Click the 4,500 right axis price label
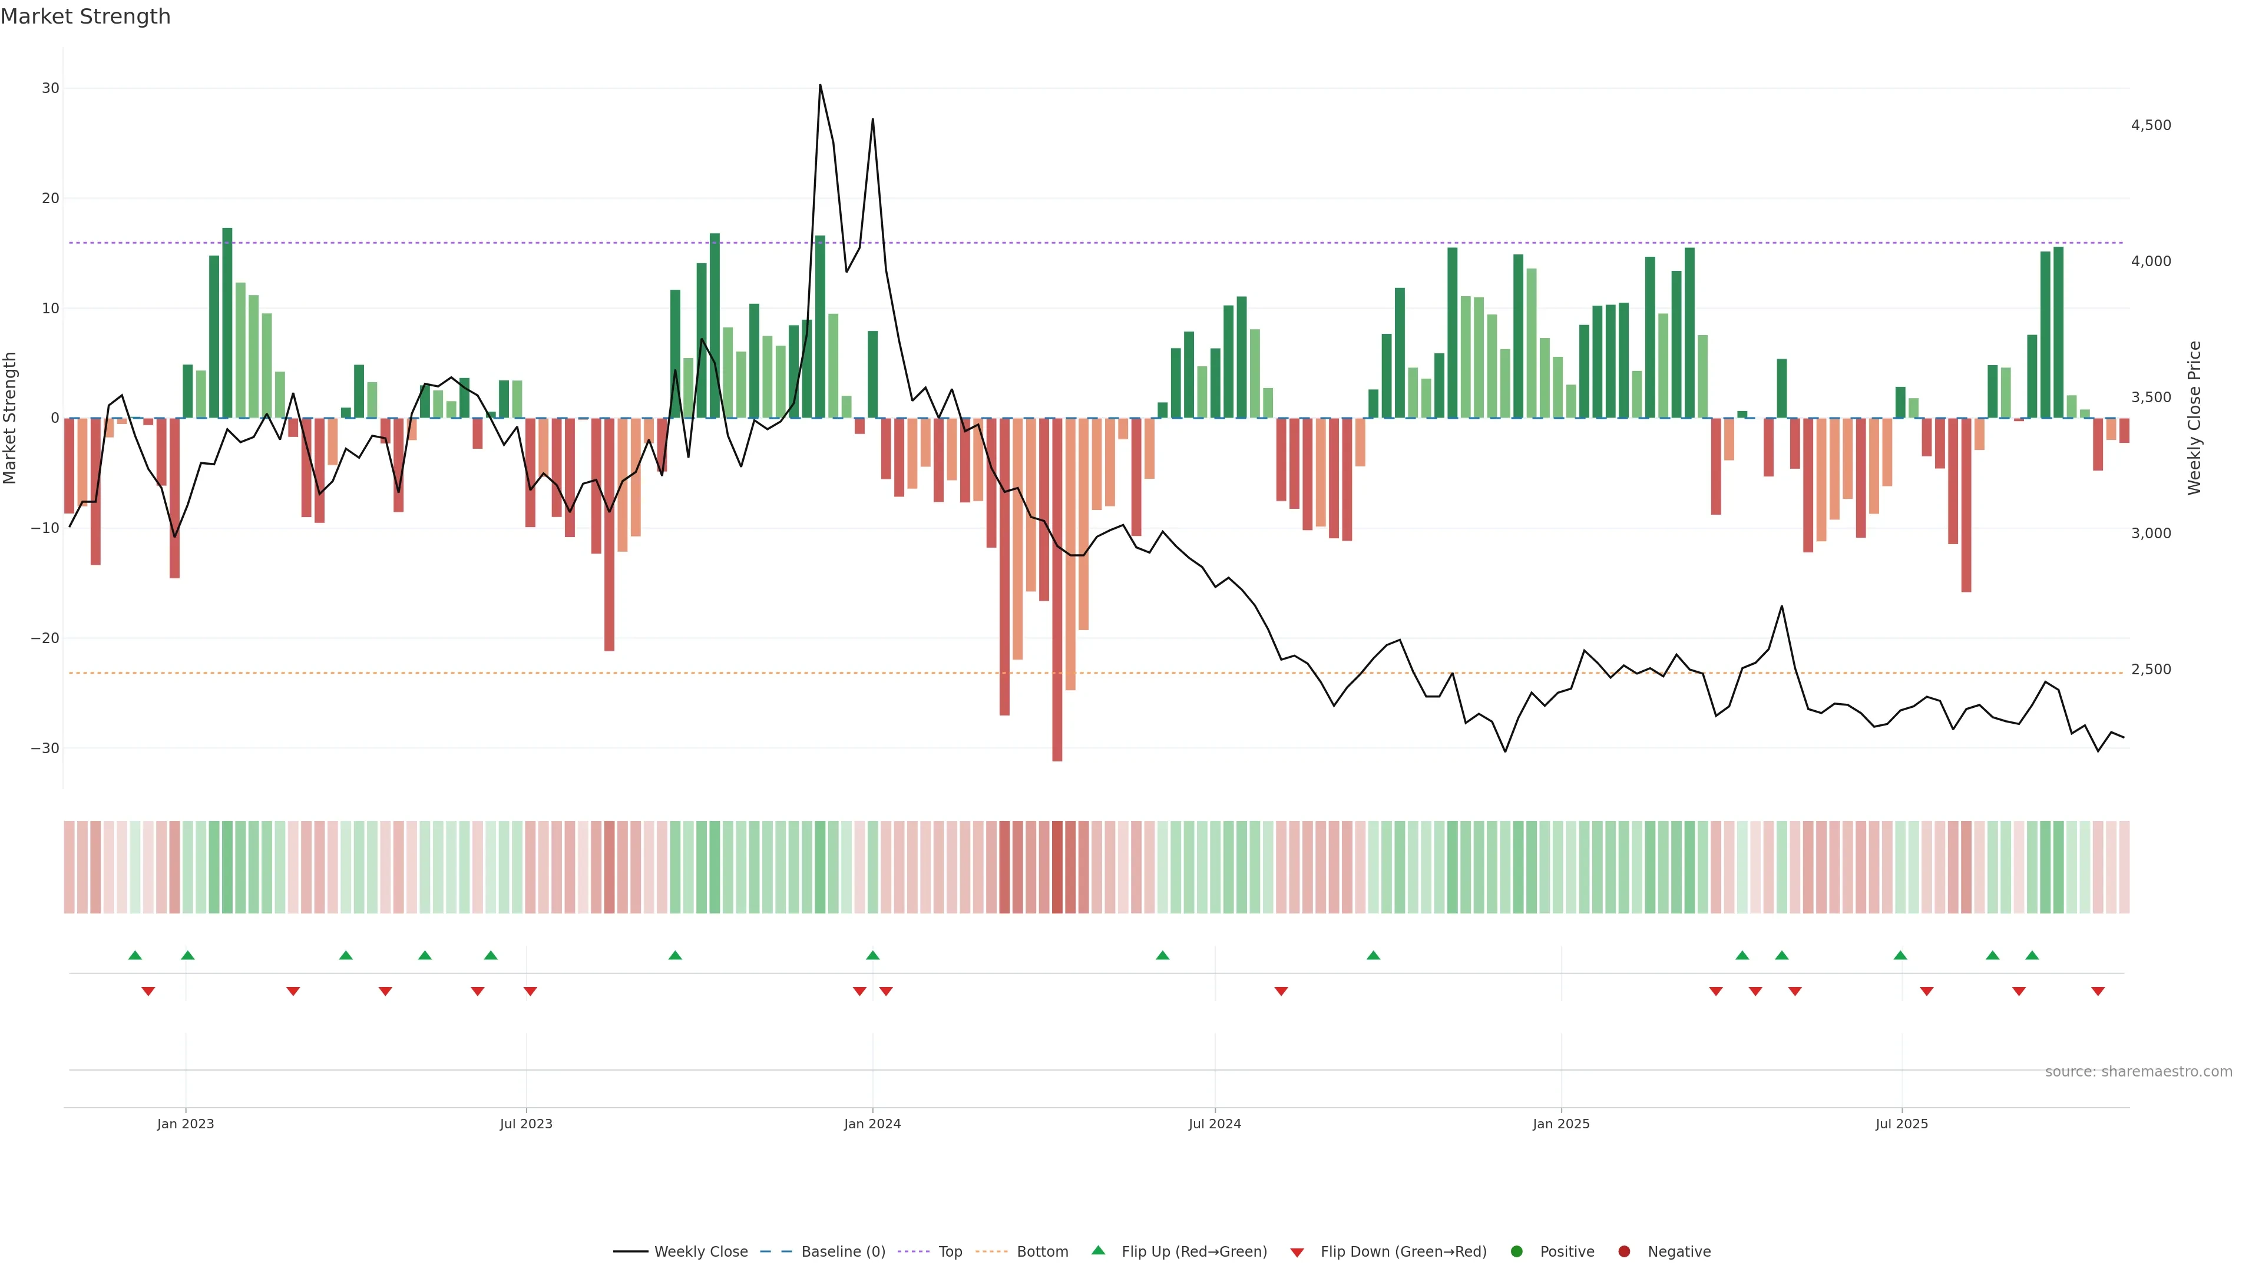The width and height of the screenshot is (2262, 1272). point(2151,125)
